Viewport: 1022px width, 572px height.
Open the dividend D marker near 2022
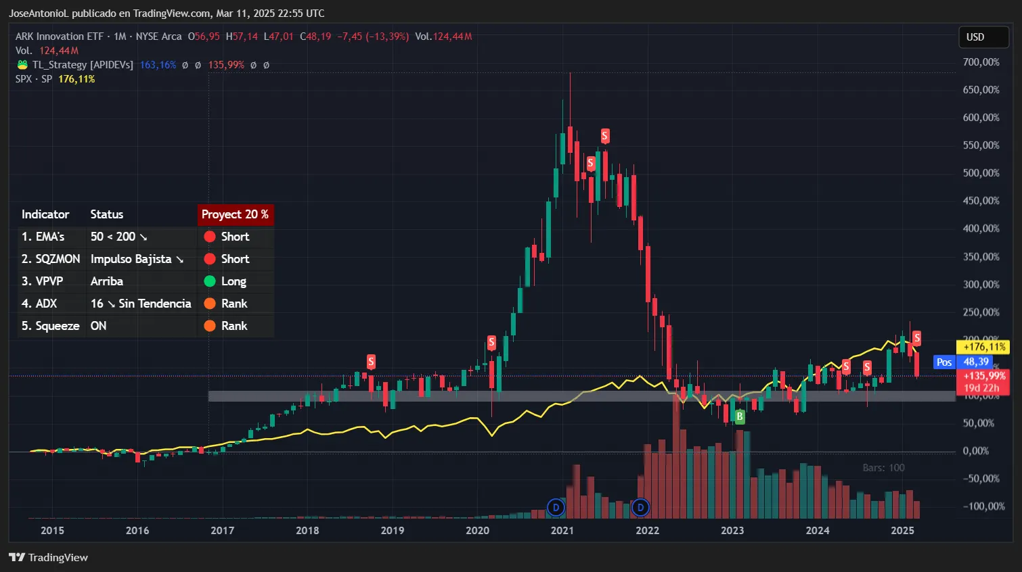click(640, 507)
